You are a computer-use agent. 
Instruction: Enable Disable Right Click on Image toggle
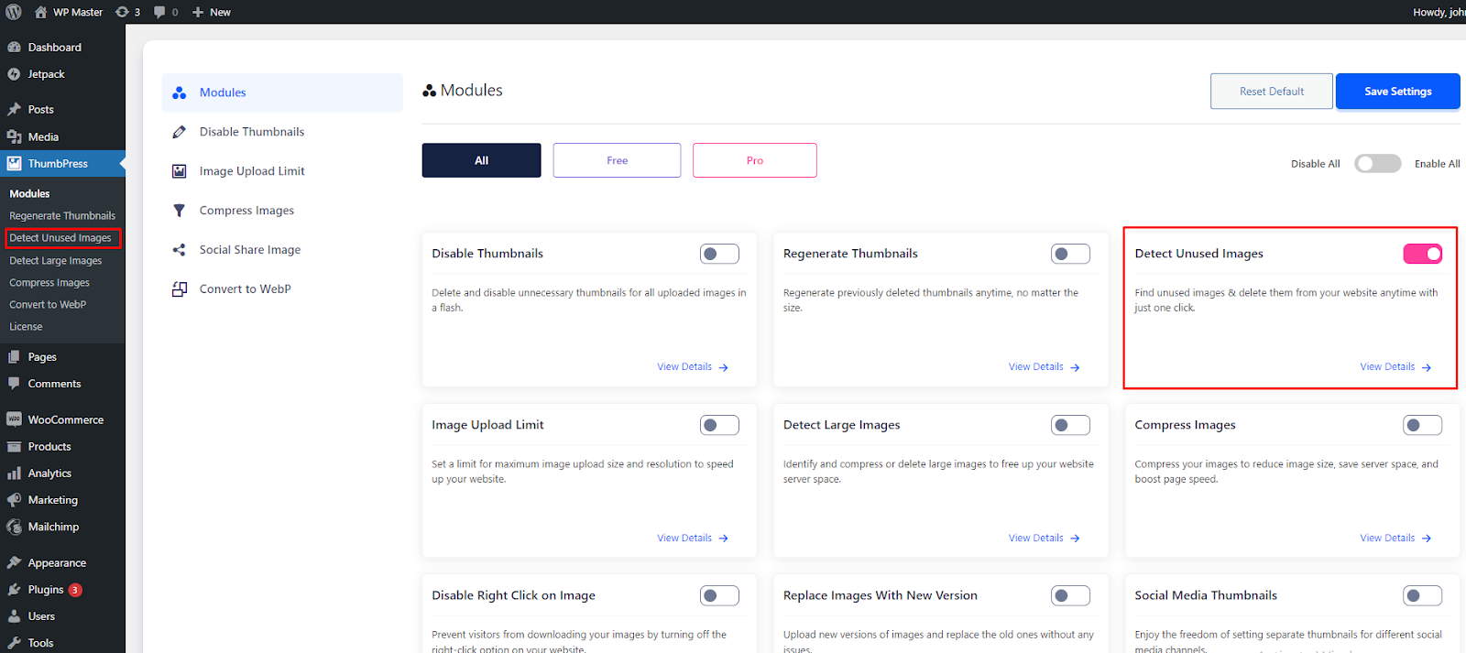point(719,595)
